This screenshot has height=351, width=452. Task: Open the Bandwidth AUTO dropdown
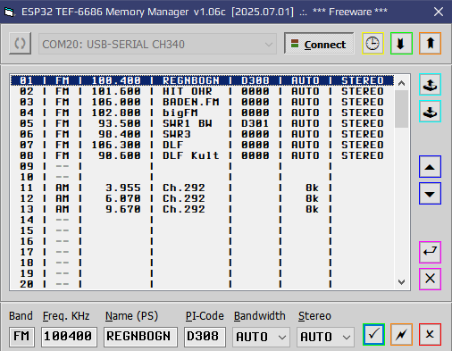pos(261,337)
